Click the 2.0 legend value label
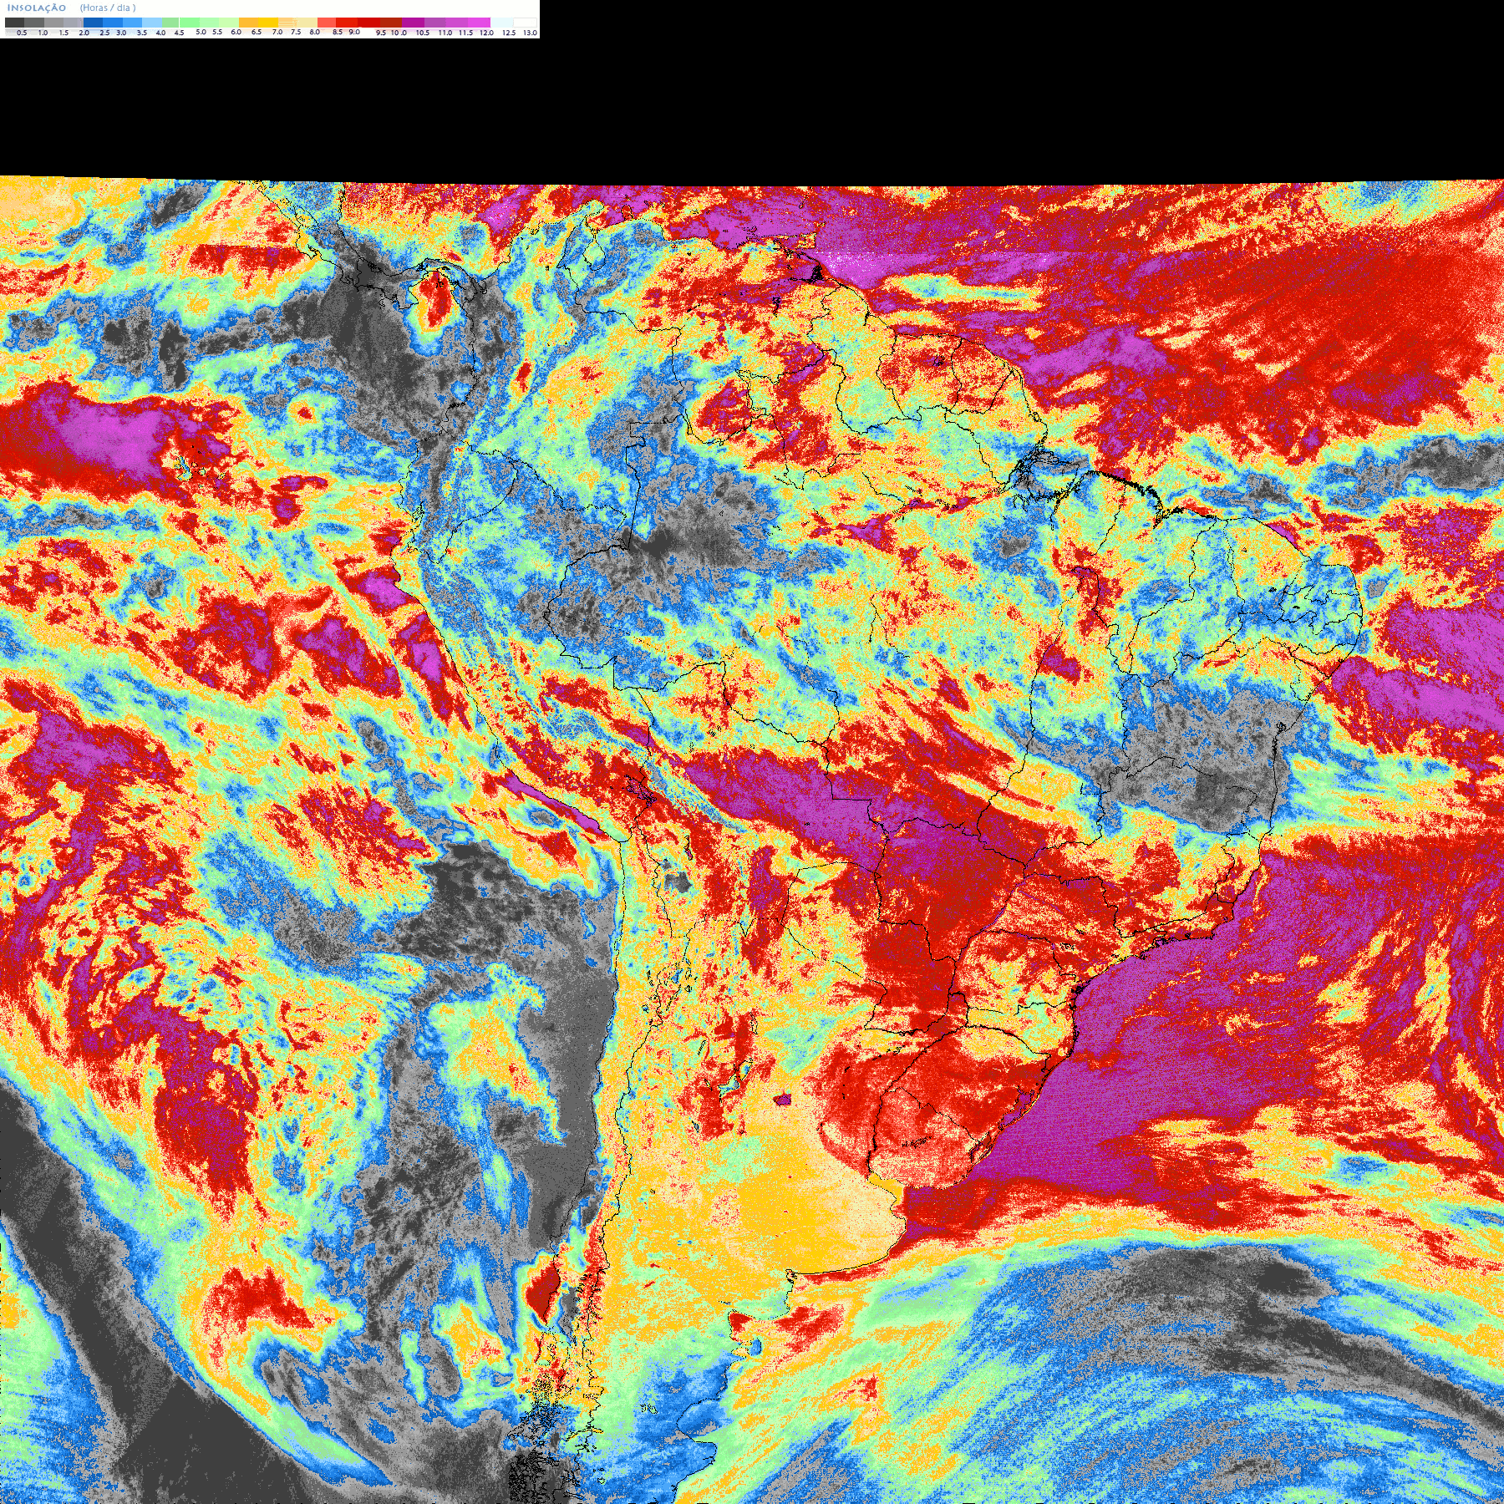This screenshot has width=1504, height=1504. (84, 33)
